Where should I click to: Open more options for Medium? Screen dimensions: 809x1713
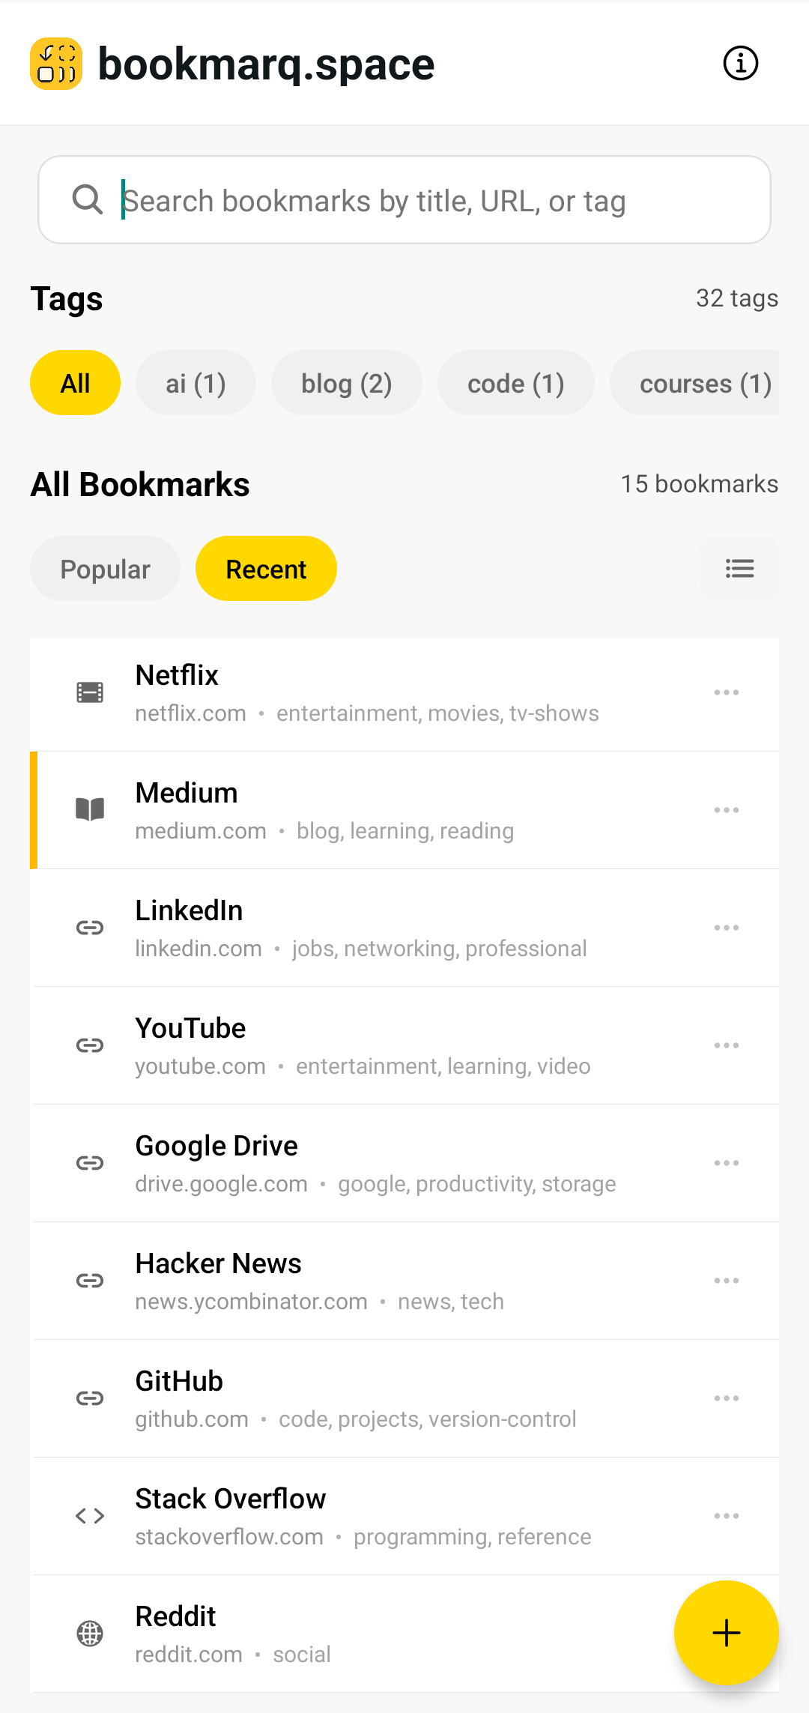[727, 810]
